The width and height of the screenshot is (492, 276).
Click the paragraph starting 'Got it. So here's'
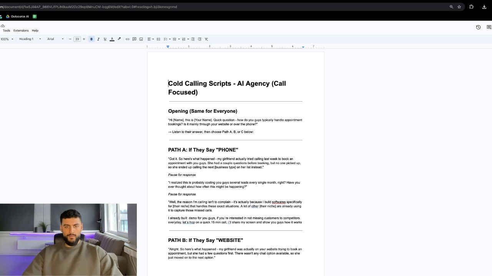tap(234, 163)
